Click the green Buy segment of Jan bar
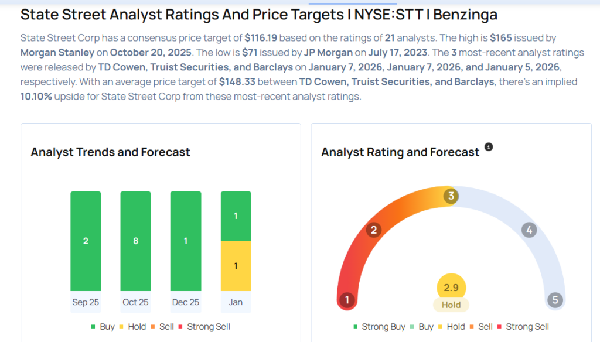The height and width of the screenshot is (342, 600). point(236,216)
